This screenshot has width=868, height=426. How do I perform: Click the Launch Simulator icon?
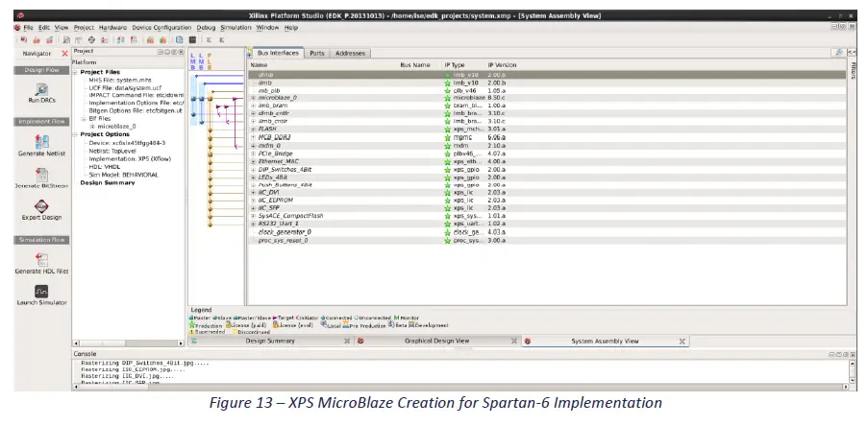click(41, 291)
